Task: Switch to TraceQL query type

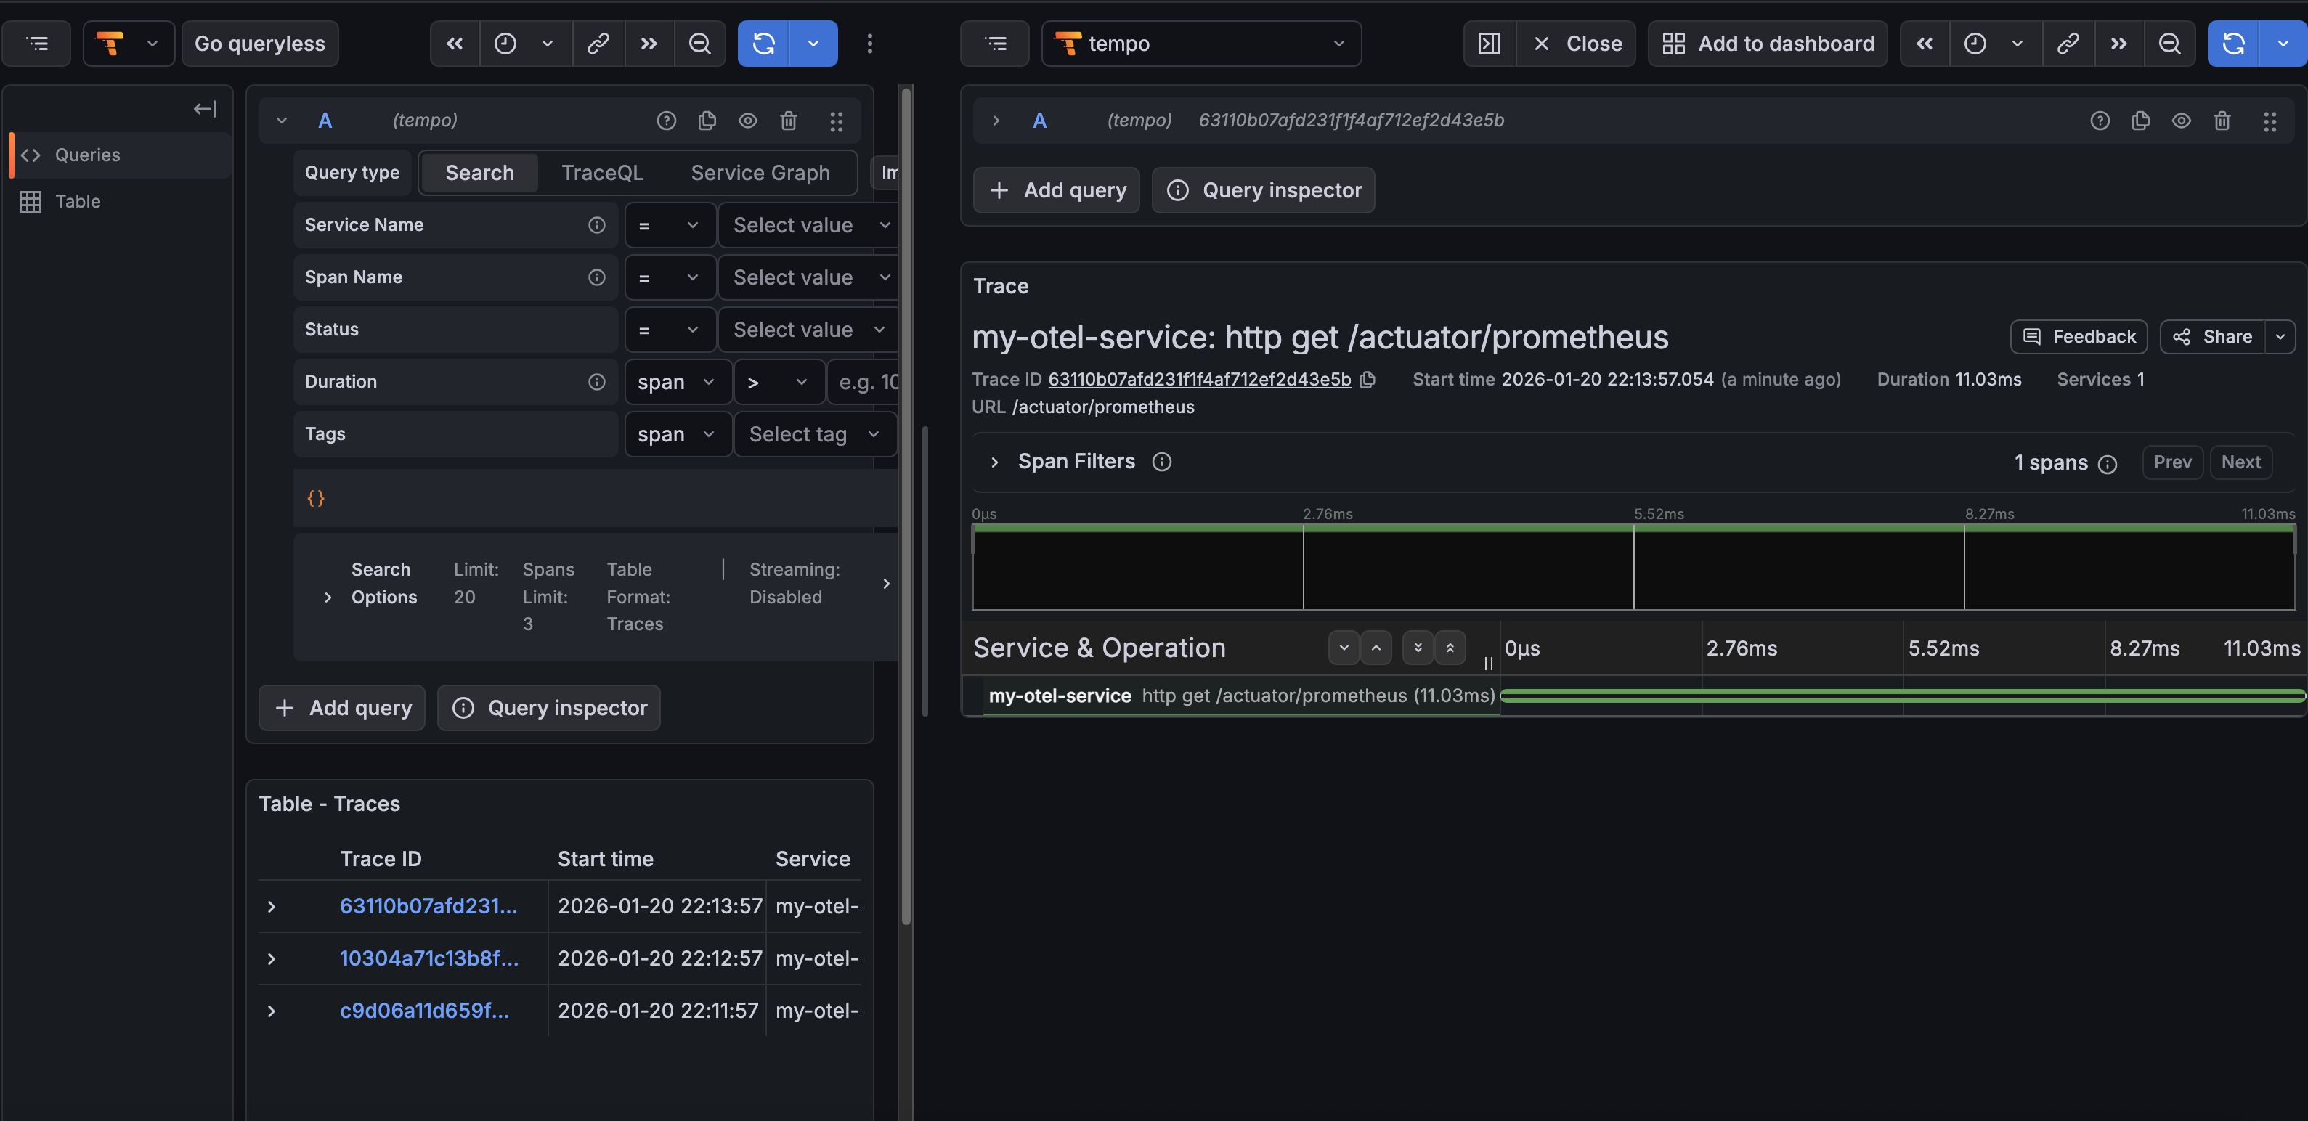Action: click(602, 173)
